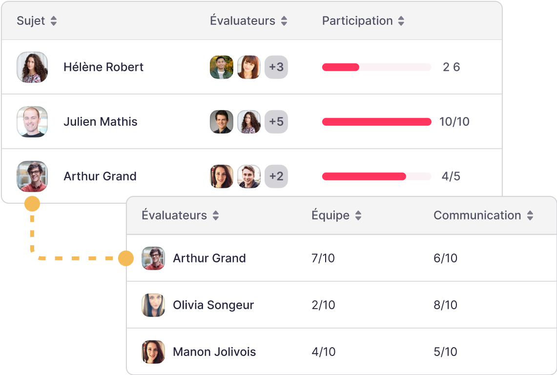This screenshot has height=375, width=557.
Task: Sort by the Équipe column
Action: pos(358,216)
